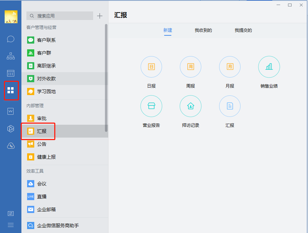Maximize the window
Viewport: 308px width, 233px height.
click(x=290, y=5)
